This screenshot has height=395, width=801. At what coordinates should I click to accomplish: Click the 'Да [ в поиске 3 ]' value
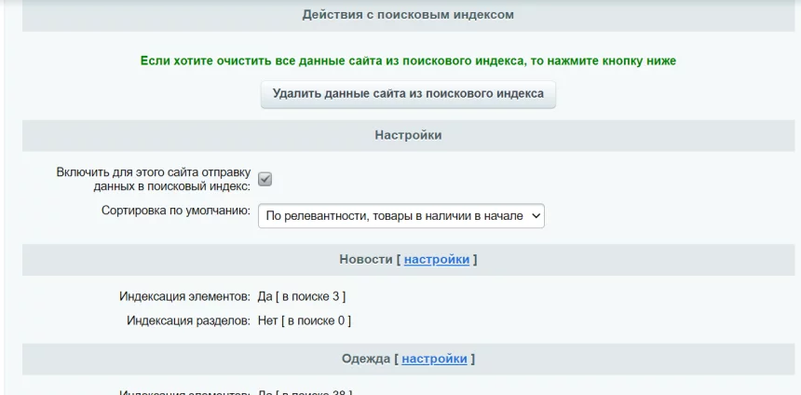[302, 296]
